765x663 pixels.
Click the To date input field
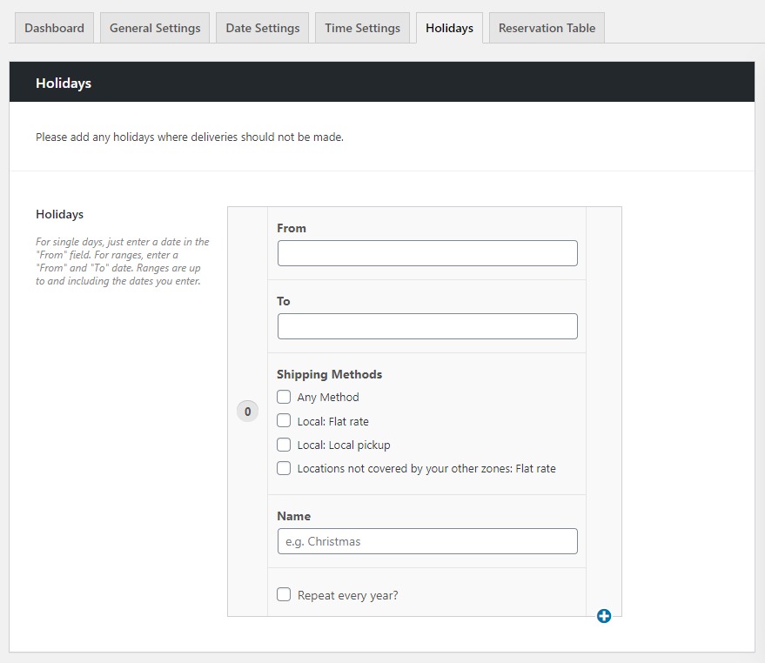427,326
